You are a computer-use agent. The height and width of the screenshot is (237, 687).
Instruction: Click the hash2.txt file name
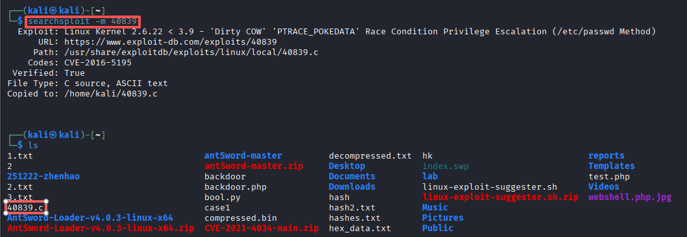coord(352,207)
